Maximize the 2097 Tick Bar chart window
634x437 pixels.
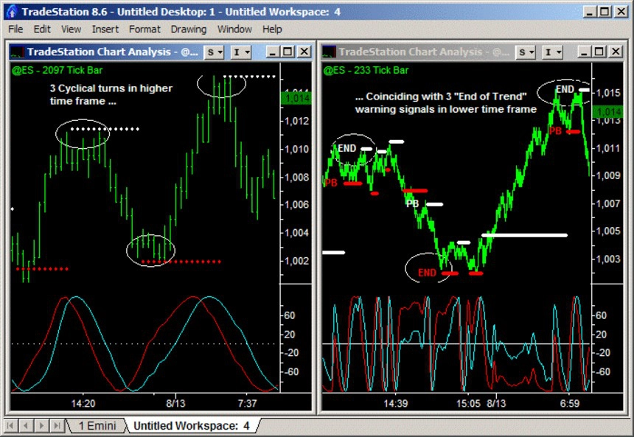pos(288,52)
